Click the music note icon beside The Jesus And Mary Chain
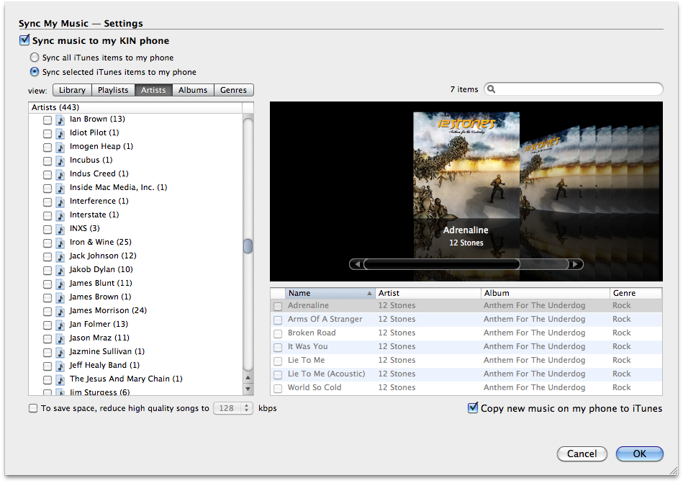The width and height of the screenshot is (683, 483). pos(60,379)
